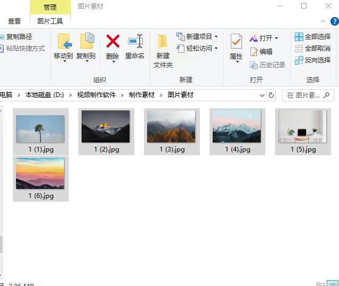Screen dimensions: 339x286
Task: Go to 视频制作软件 in breadcrumb
Action: (96, 95)
